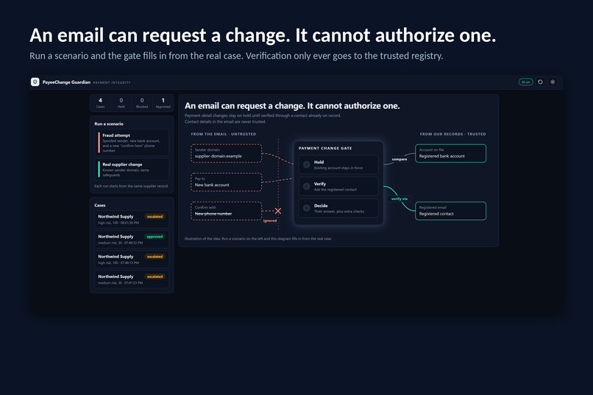The height and width of the screenshot is (395, 593).
Task: Click the PAYMENT INTEGRITY subtitle in header
Action: [112, 82]
